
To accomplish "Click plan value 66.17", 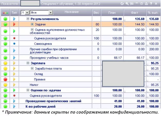I will coord(118,58).
